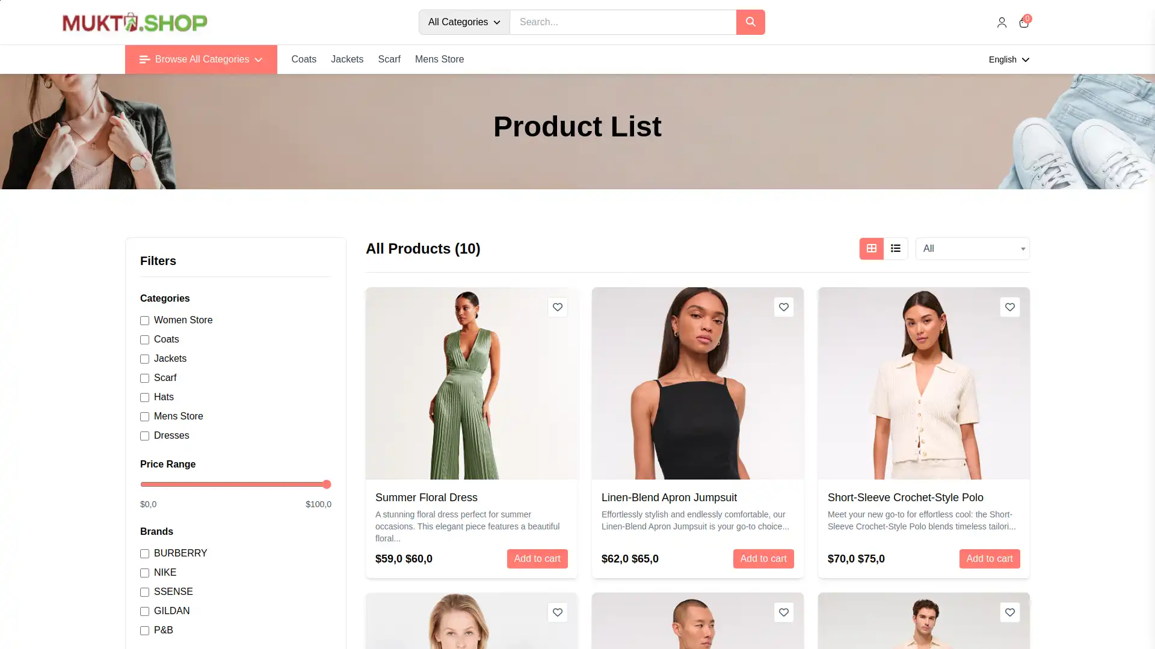Go to Jackets in navigation bar
This screenshot has height=649, width=1155.
click(347, 59)
